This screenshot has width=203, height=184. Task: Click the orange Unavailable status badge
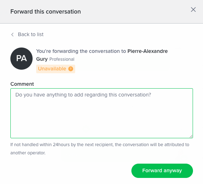pos(55,69)
